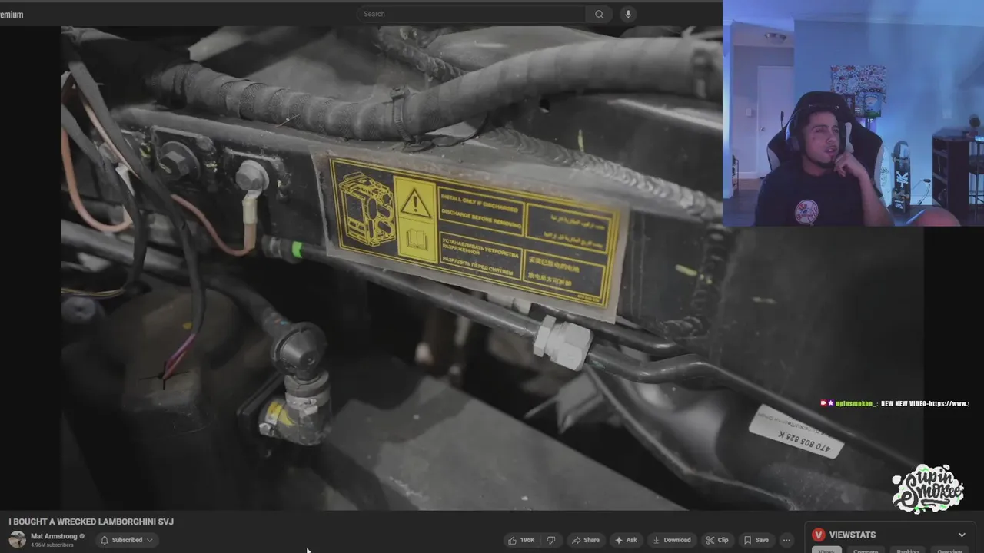Click the ViewStats logo icon

[x=819, y=535]
